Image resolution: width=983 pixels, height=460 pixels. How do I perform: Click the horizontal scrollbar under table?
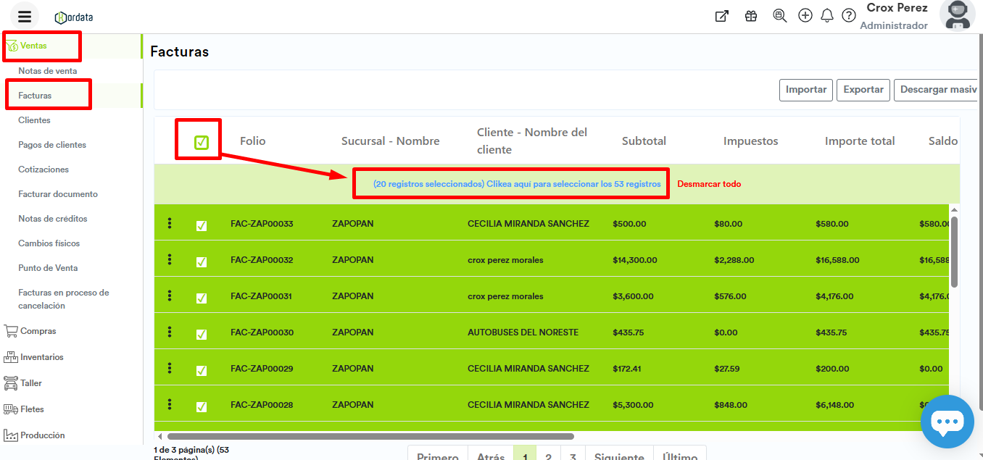point(370,437)
